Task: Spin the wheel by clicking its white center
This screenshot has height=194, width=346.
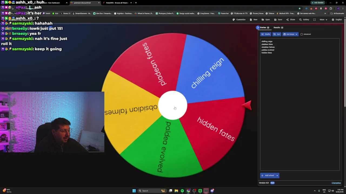Action: pos(172,105)
